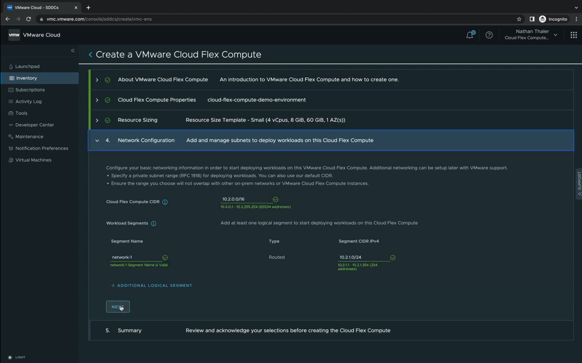Expand About VMware Cloud Flex Compute section
Image resolution: width=582 pixels, height=363 pixels.
[x=97, y=80]
